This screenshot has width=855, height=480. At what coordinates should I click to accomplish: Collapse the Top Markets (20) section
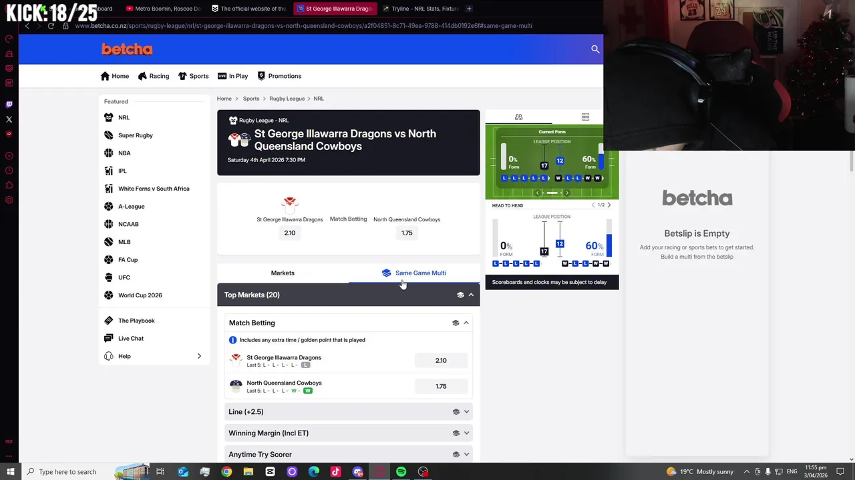point(471,295)
